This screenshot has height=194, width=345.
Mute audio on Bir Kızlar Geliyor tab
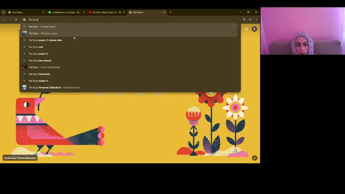click(x=120, y=12)
